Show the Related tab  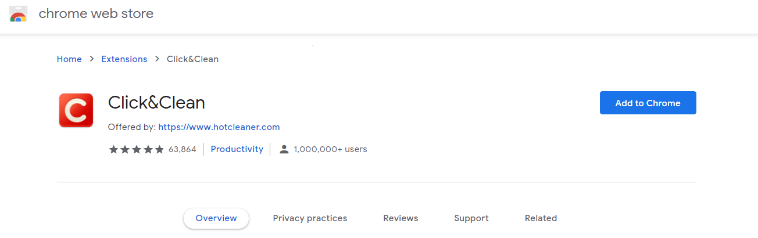[541, 218]
